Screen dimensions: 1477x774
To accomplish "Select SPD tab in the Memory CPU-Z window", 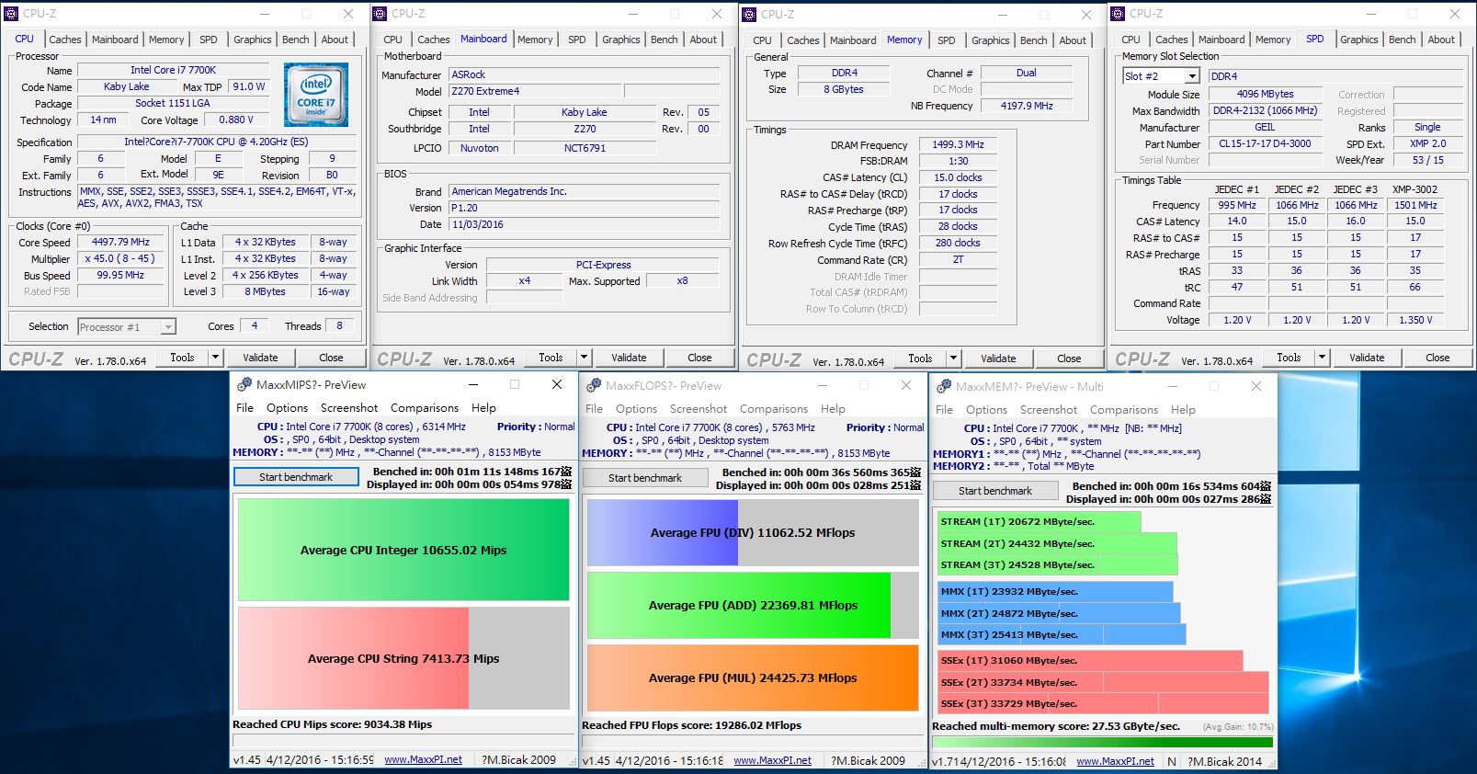I will [x=946, y=40].
